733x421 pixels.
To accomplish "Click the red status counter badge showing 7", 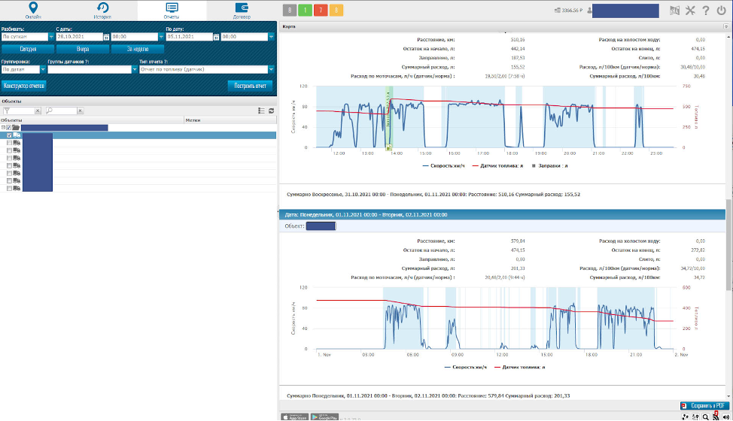I will coord(321,10).
